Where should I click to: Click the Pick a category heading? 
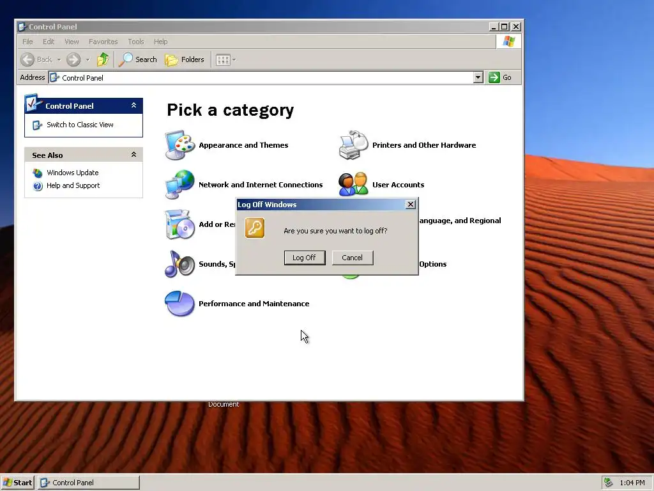click(x=230, y=110)
